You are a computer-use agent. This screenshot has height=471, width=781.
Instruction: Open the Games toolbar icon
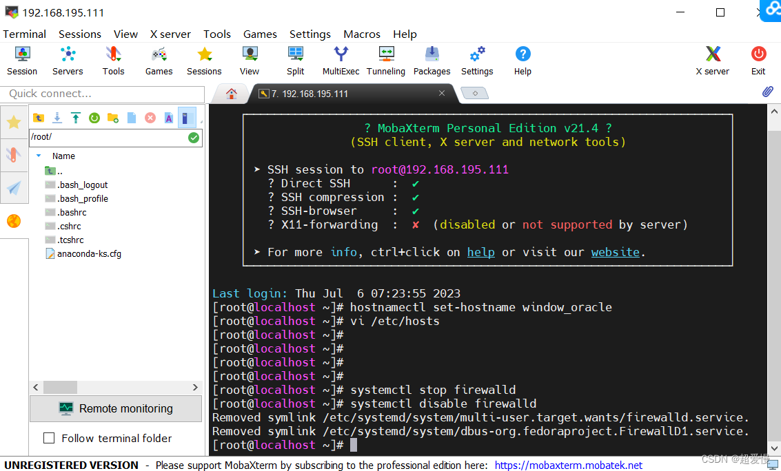pos(159,61)
